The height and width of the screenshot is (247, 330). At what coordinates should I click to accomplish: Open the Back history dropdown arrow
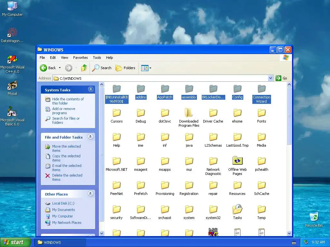[60, 68]
